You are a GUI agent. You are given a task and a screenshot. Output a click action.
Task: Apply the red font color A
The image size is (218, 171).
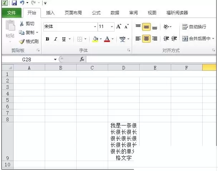pyautogui.click(x=107, y=39)
